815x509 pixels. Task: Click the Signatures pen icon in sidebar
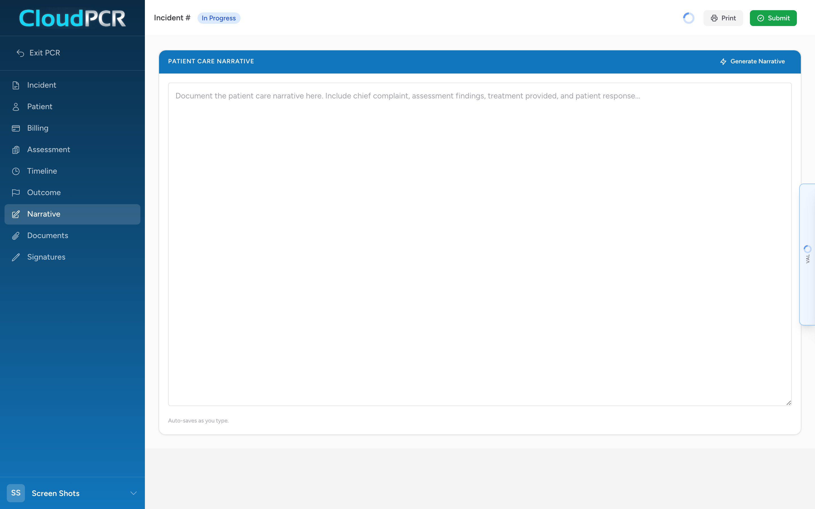16,257
